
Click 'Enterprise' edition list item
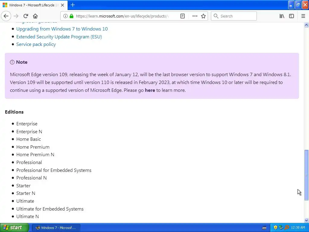pos(27,124)
